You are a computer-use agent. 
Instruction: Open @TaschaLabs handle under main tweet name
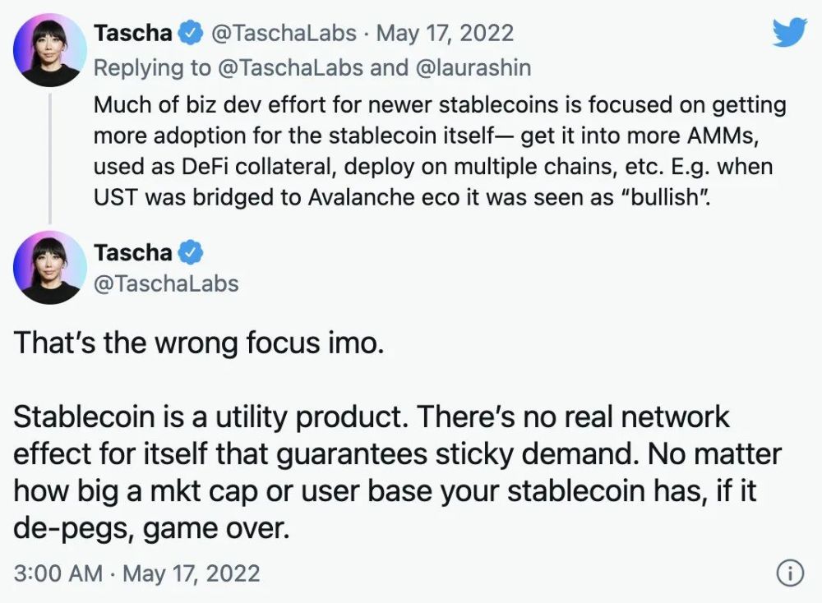coord(166,284)
